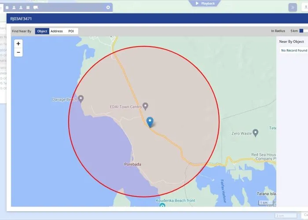The image size is (308, 220).
Task: Zoom in on the map
Action: 18,44
